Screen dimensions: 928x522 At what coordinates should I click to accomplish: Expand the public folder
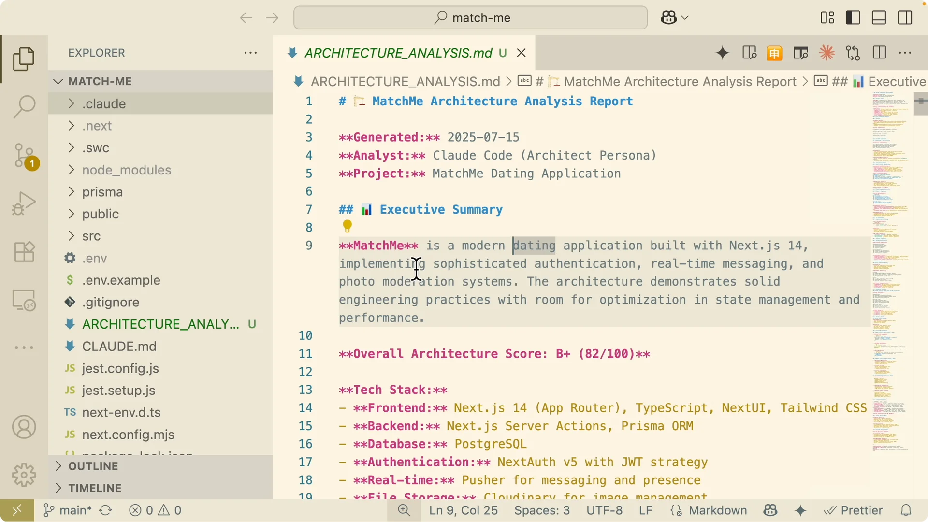(x=160, y=214)
